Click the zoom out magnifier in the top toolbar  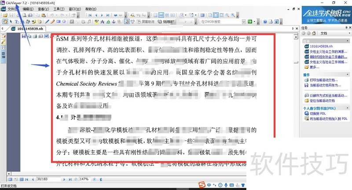(x=227, y=15)
